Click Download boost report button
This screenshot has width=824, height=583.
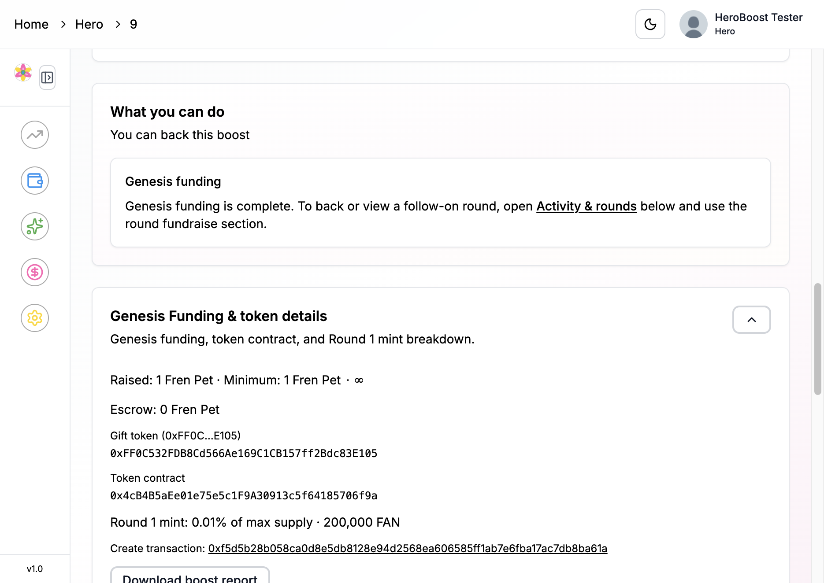click(190, 576)
